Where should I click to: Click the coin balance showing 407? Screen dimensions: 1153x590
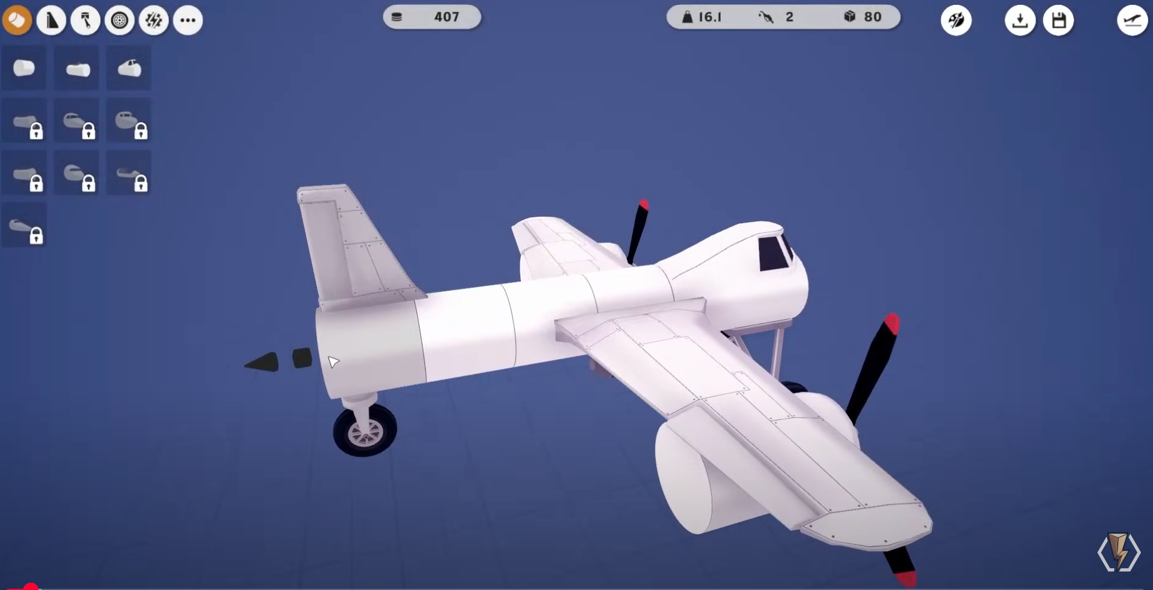pos(432,17)
